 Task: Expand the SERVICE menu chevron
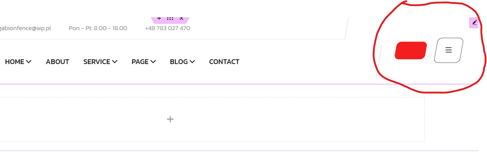115,62
